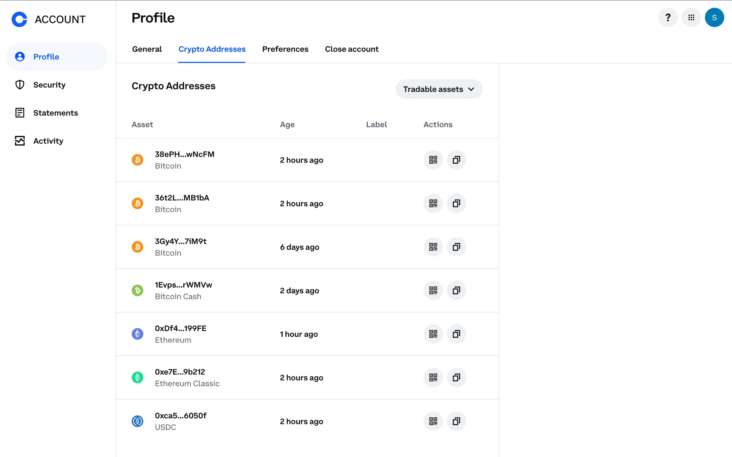Switch to the General tab
732x457 pixels.
click(x=147, y=49)
